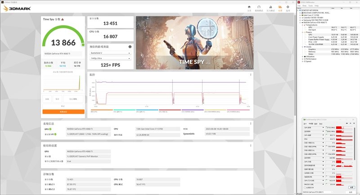Image resolution: width=360 pixels, height=195 pixels.
Task: Open the settings used panel three-dot menu
Action: point(251,146)
